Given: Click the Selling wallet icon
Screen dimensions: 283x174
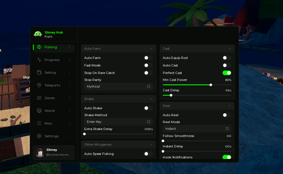Looking at the screenshot, I should pyautogui.click(x=39, y=72).
